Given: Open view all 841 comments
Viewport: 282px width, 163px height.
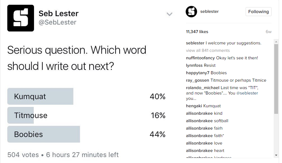Looking at the screenshot, I should [x=208, y=50].
